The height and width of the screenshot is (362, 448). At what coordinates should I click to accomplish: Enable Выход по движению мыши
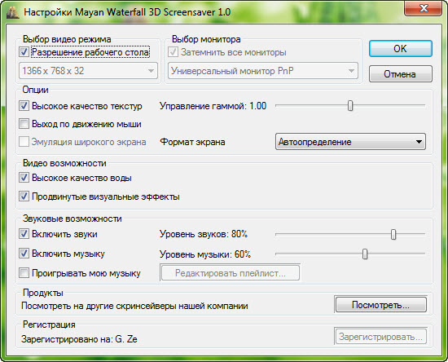24,124
